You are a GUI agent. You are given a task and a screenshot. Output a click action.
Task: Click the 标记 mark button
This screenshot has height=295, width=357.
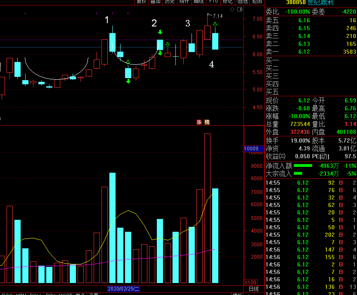[x=227, y=2]
